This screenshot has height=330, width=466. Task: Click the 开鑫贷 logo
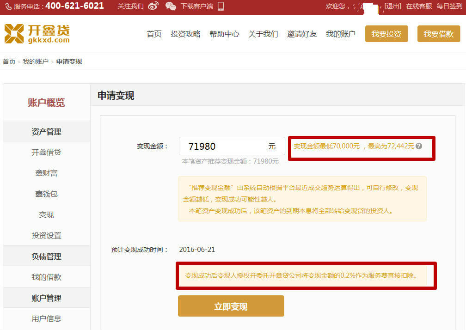tap(37, 34)
